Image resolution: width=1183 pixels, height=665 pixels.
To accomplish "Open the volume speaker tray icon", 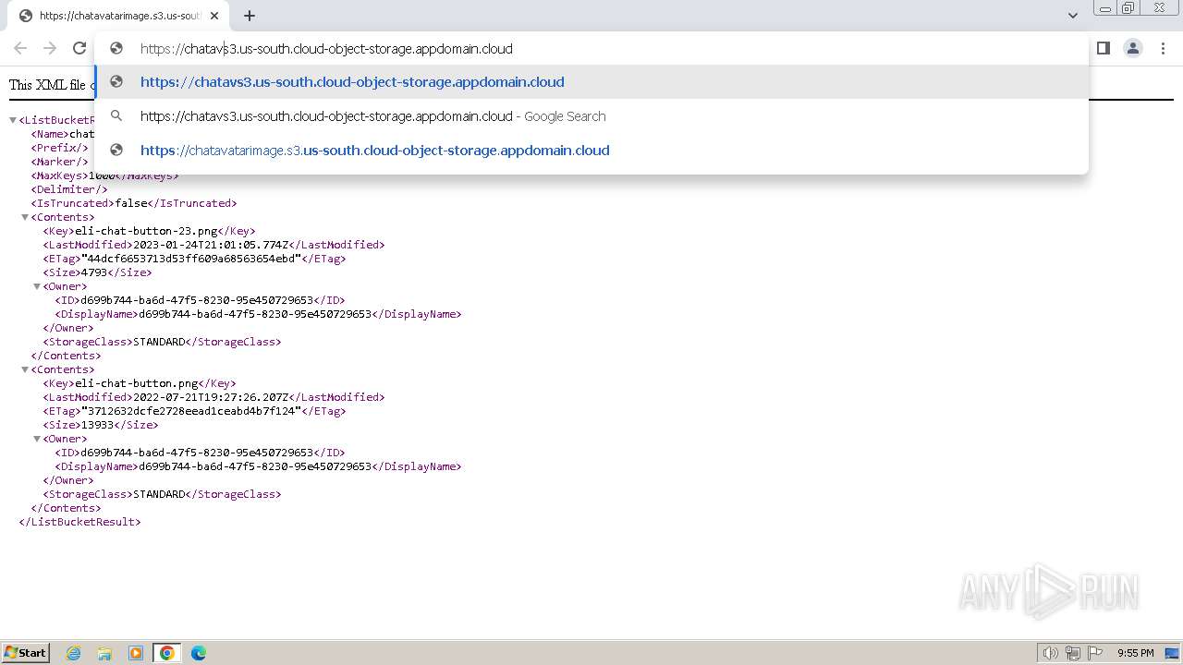I will tap(1051, 653).
